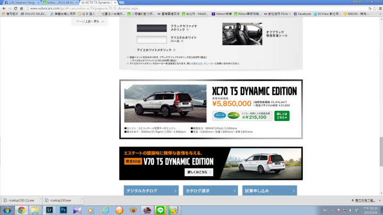Switch to Stephen Yang Facebook tab
The image size is (383, 215).
tap(21, 3)
